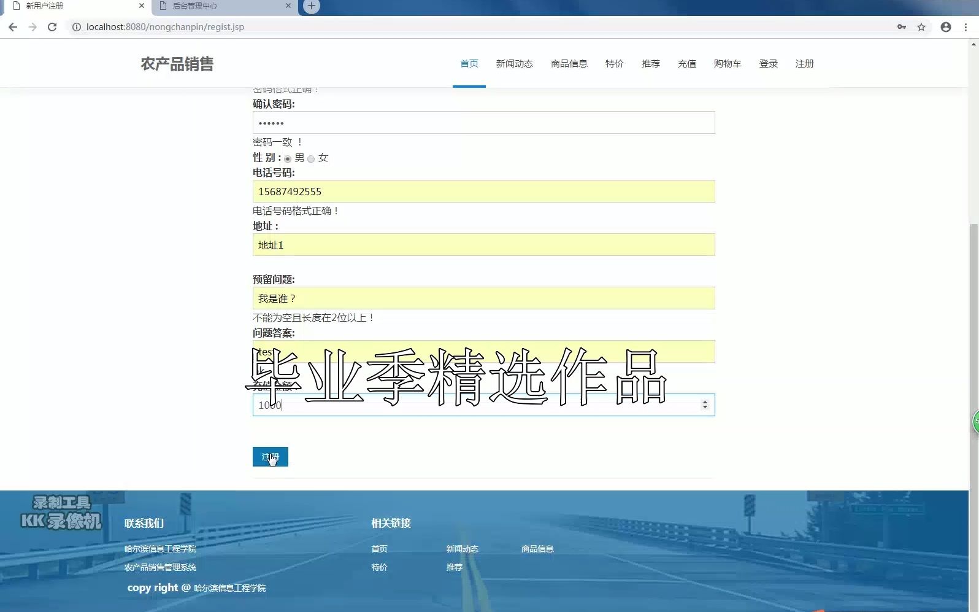Click the scrollbar up arrow
979x612 pixels.
(x=973, y=44)
